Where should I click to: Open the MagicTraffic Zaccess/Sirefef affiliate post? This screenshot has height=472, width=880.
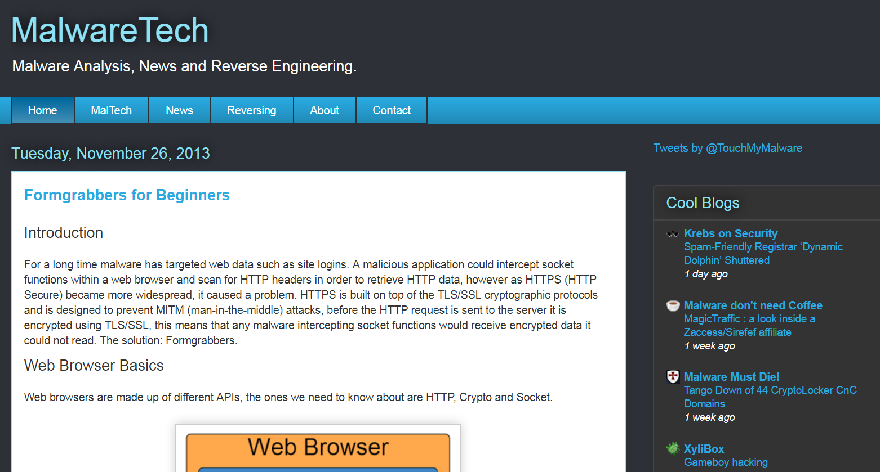tap(749, 326)
